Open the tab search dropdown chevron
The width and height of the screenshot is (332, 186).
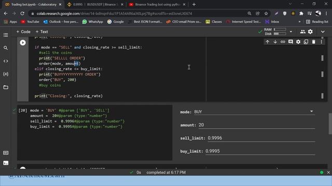click(x=290, y=4)
